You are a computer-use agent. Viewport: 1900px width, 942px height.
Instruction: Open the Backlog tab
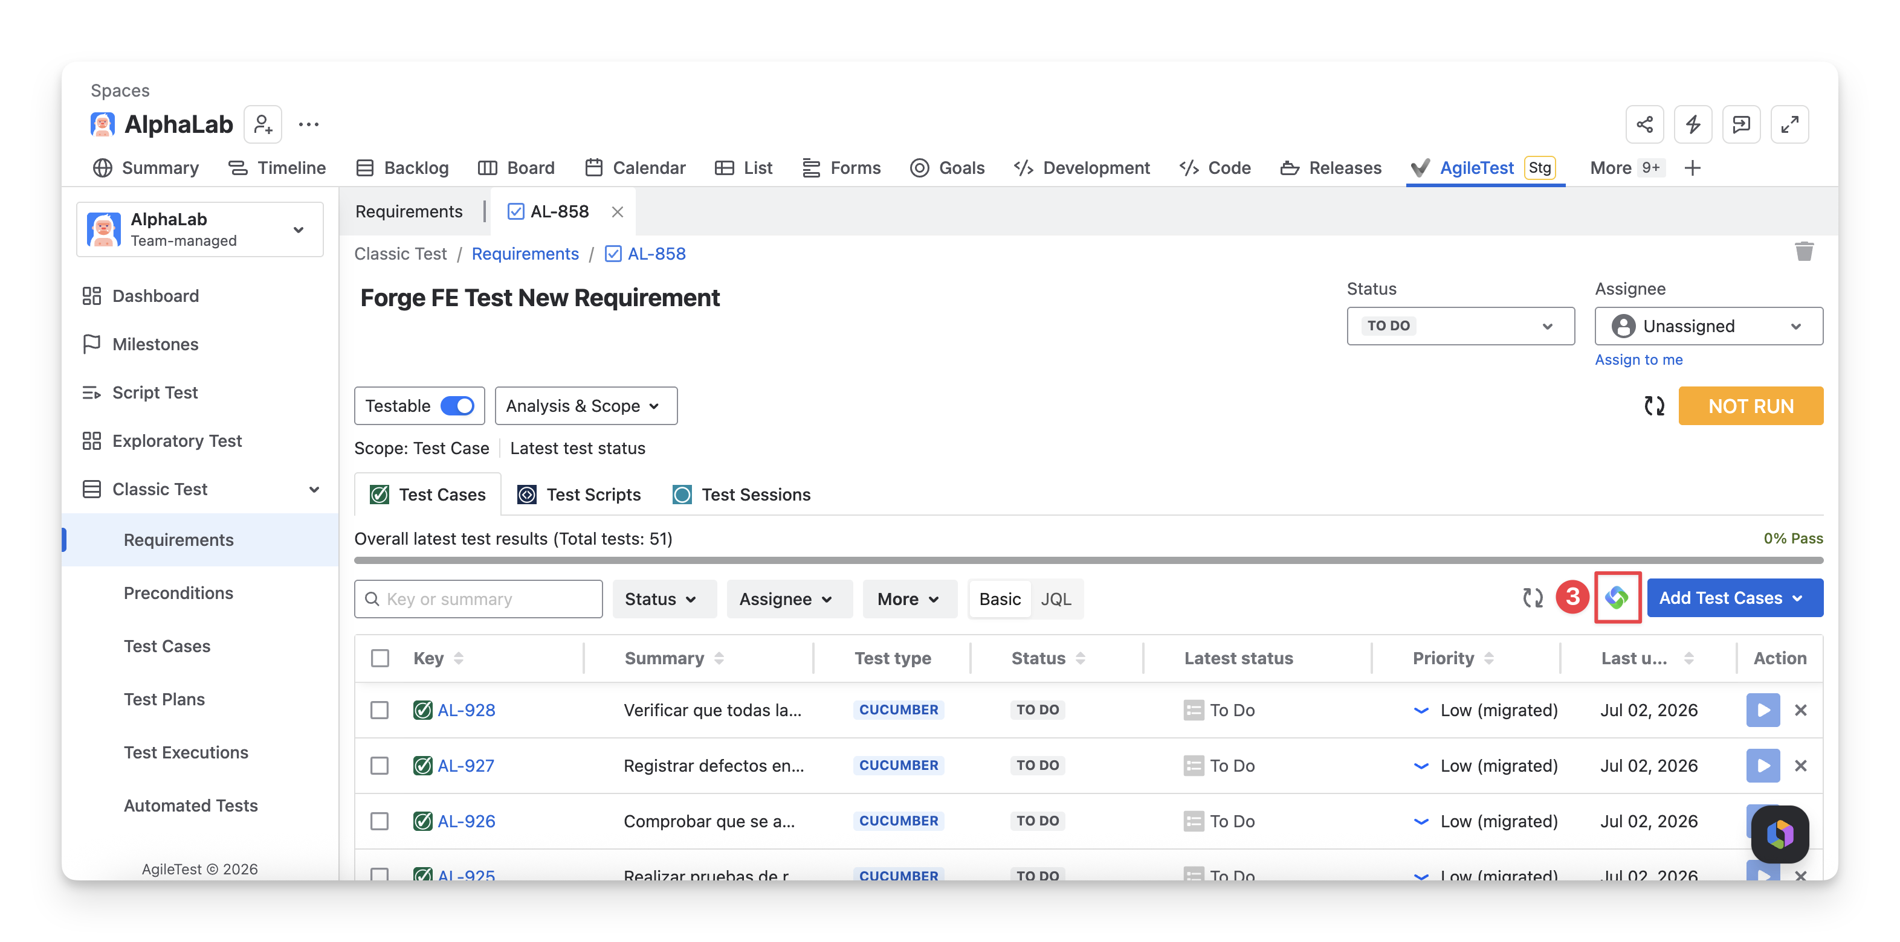[402, 168]
